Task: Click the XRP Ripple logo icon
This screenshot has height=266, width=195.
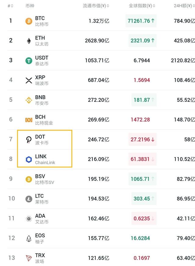Action: (x=29, y=80)
